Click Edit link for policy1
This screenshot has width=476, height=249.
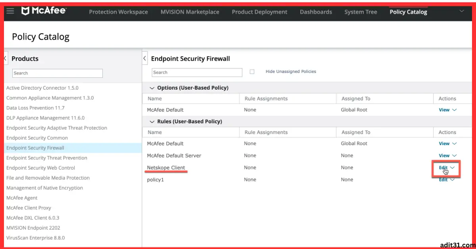[x=443, y=180]
